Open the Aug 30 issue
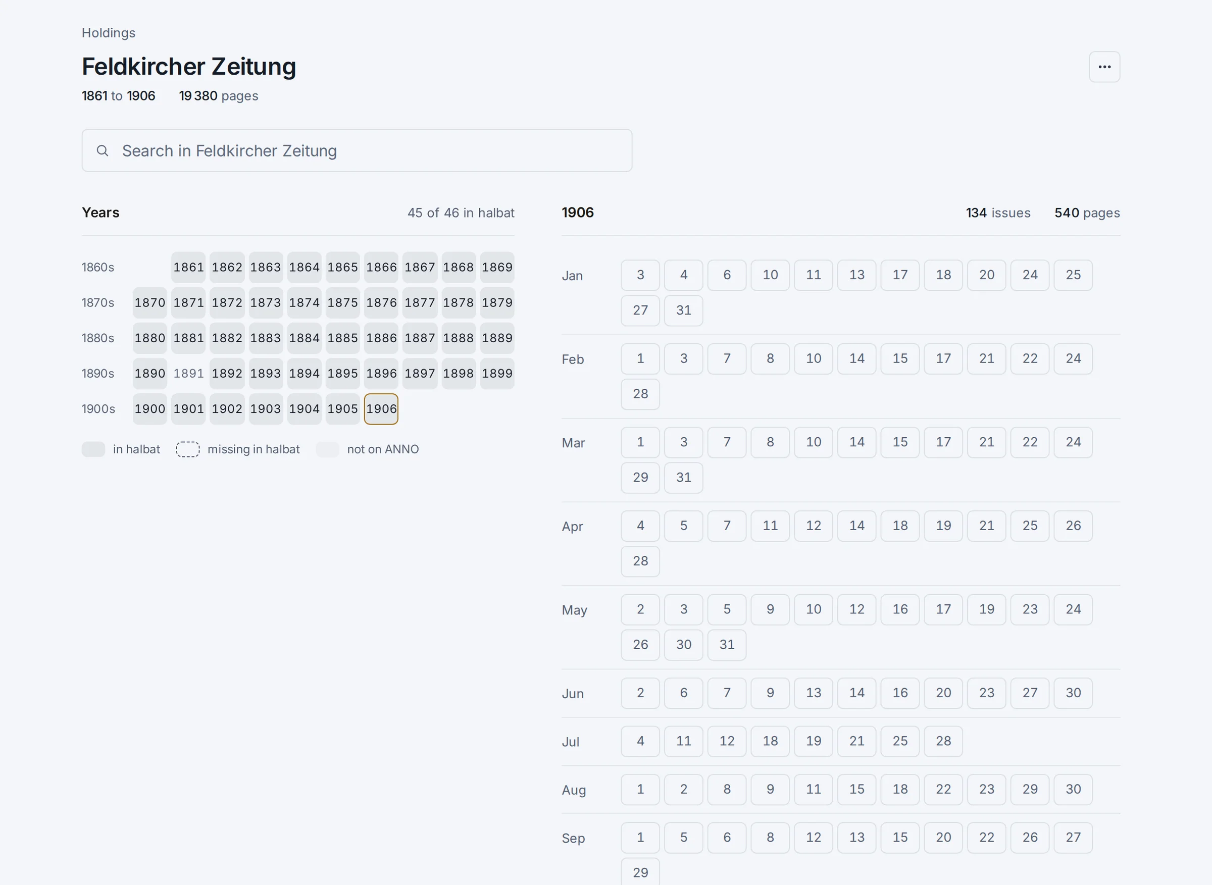The width and height of the screenshot is (1212, 885). (x=1073, y=790)
